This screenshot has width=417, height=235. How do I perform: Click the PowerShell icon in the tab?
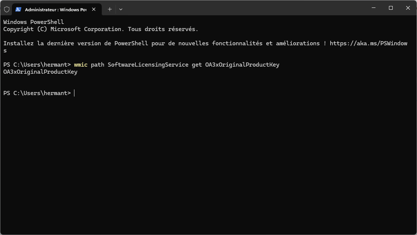(x=18, y=9)
